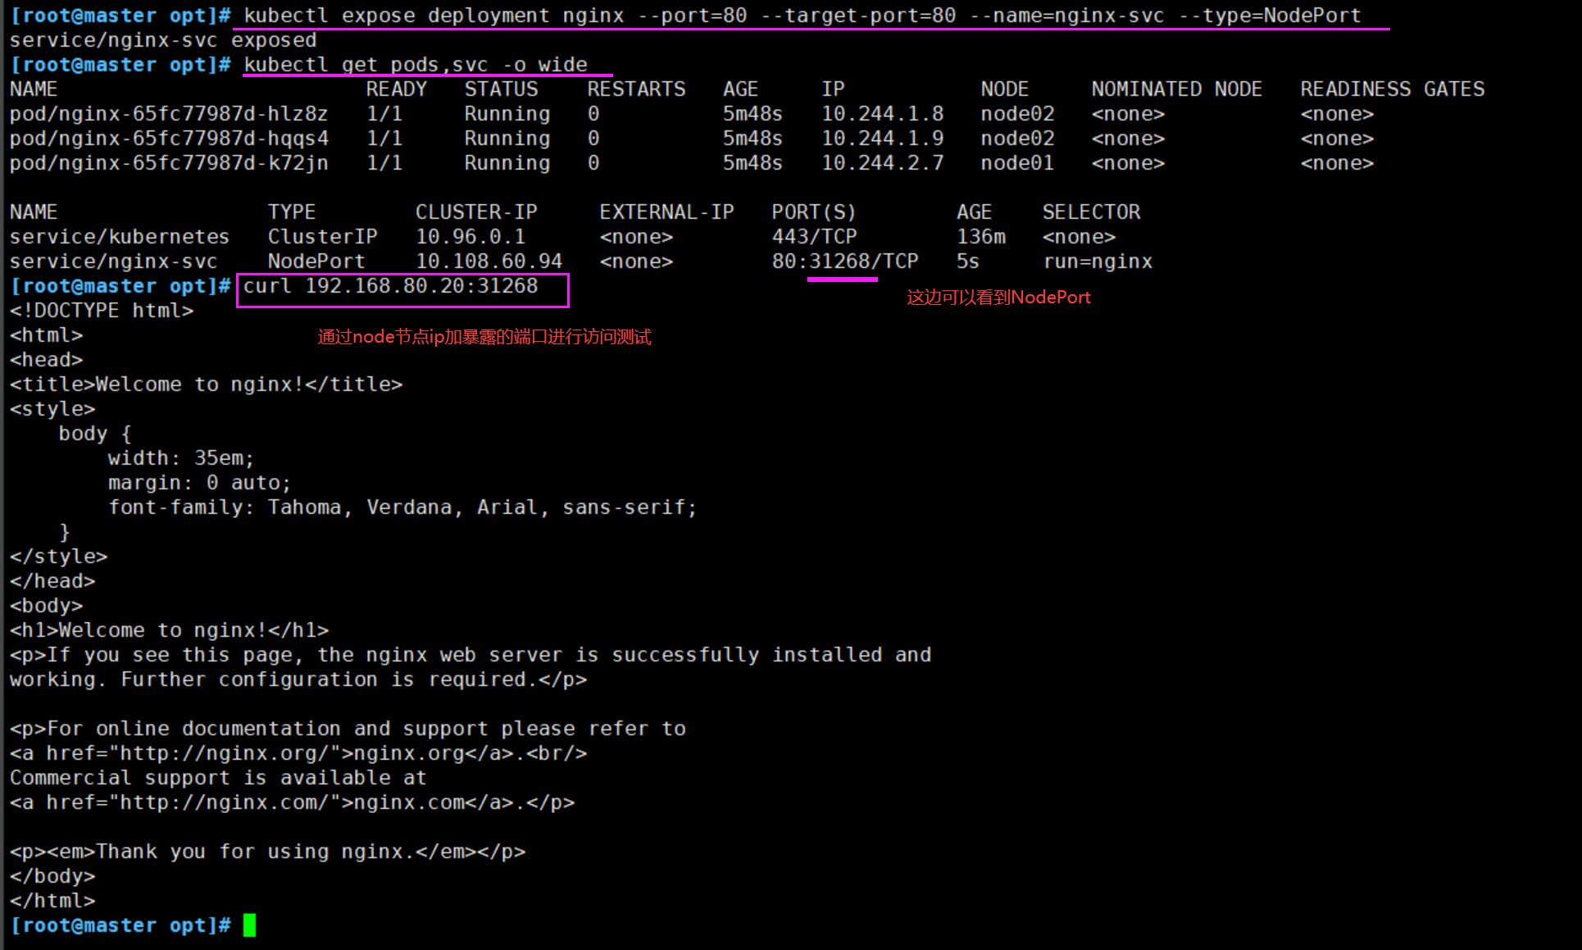This screenshot has height=950, width=1582.
Task: Click the RESTARTS column header
Action: coord(636,89)
